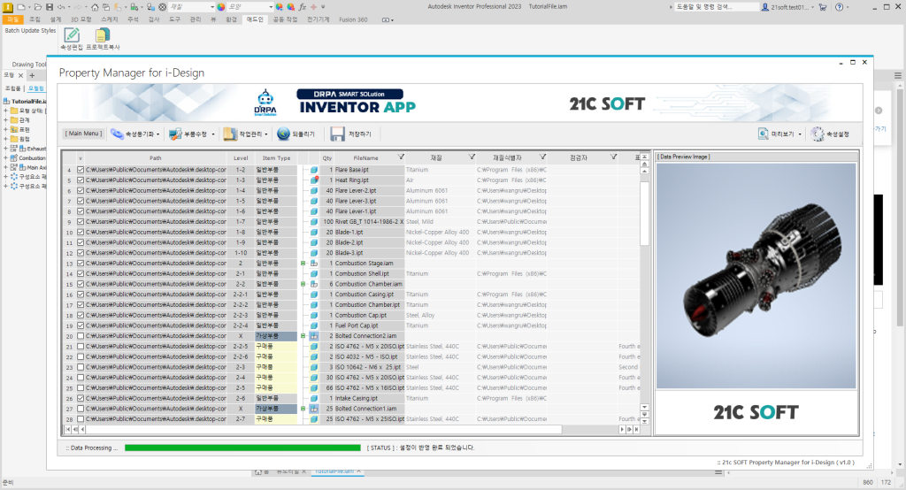Check row 20 Bolted Connection2.iam checkbox

[81, 336]
